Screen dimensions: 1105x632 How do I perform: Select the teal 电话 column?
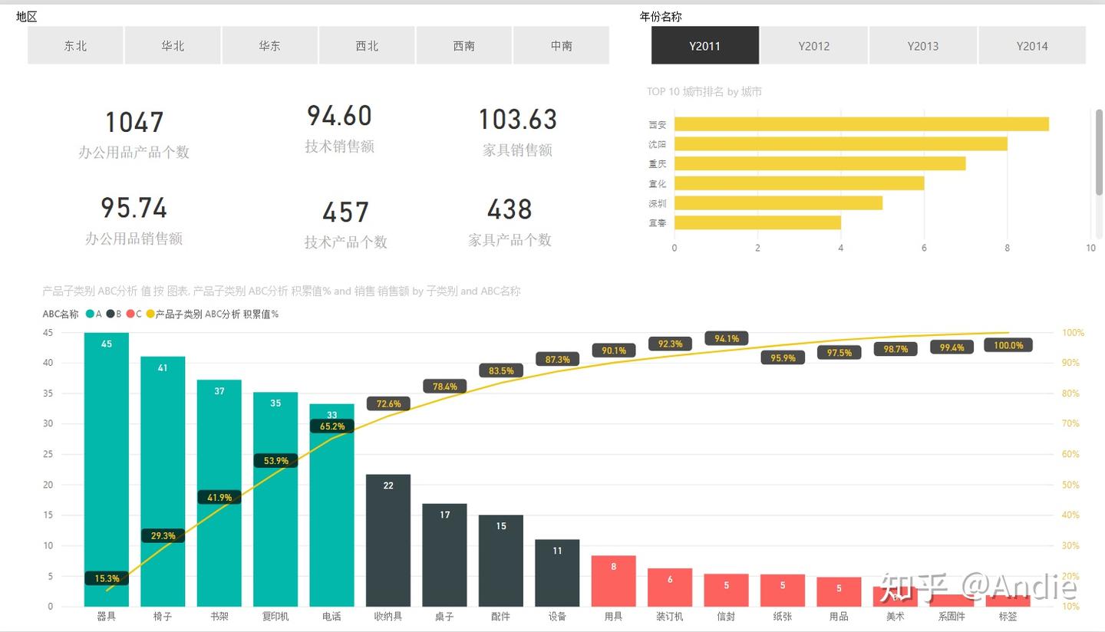click(x=332, y=505)
